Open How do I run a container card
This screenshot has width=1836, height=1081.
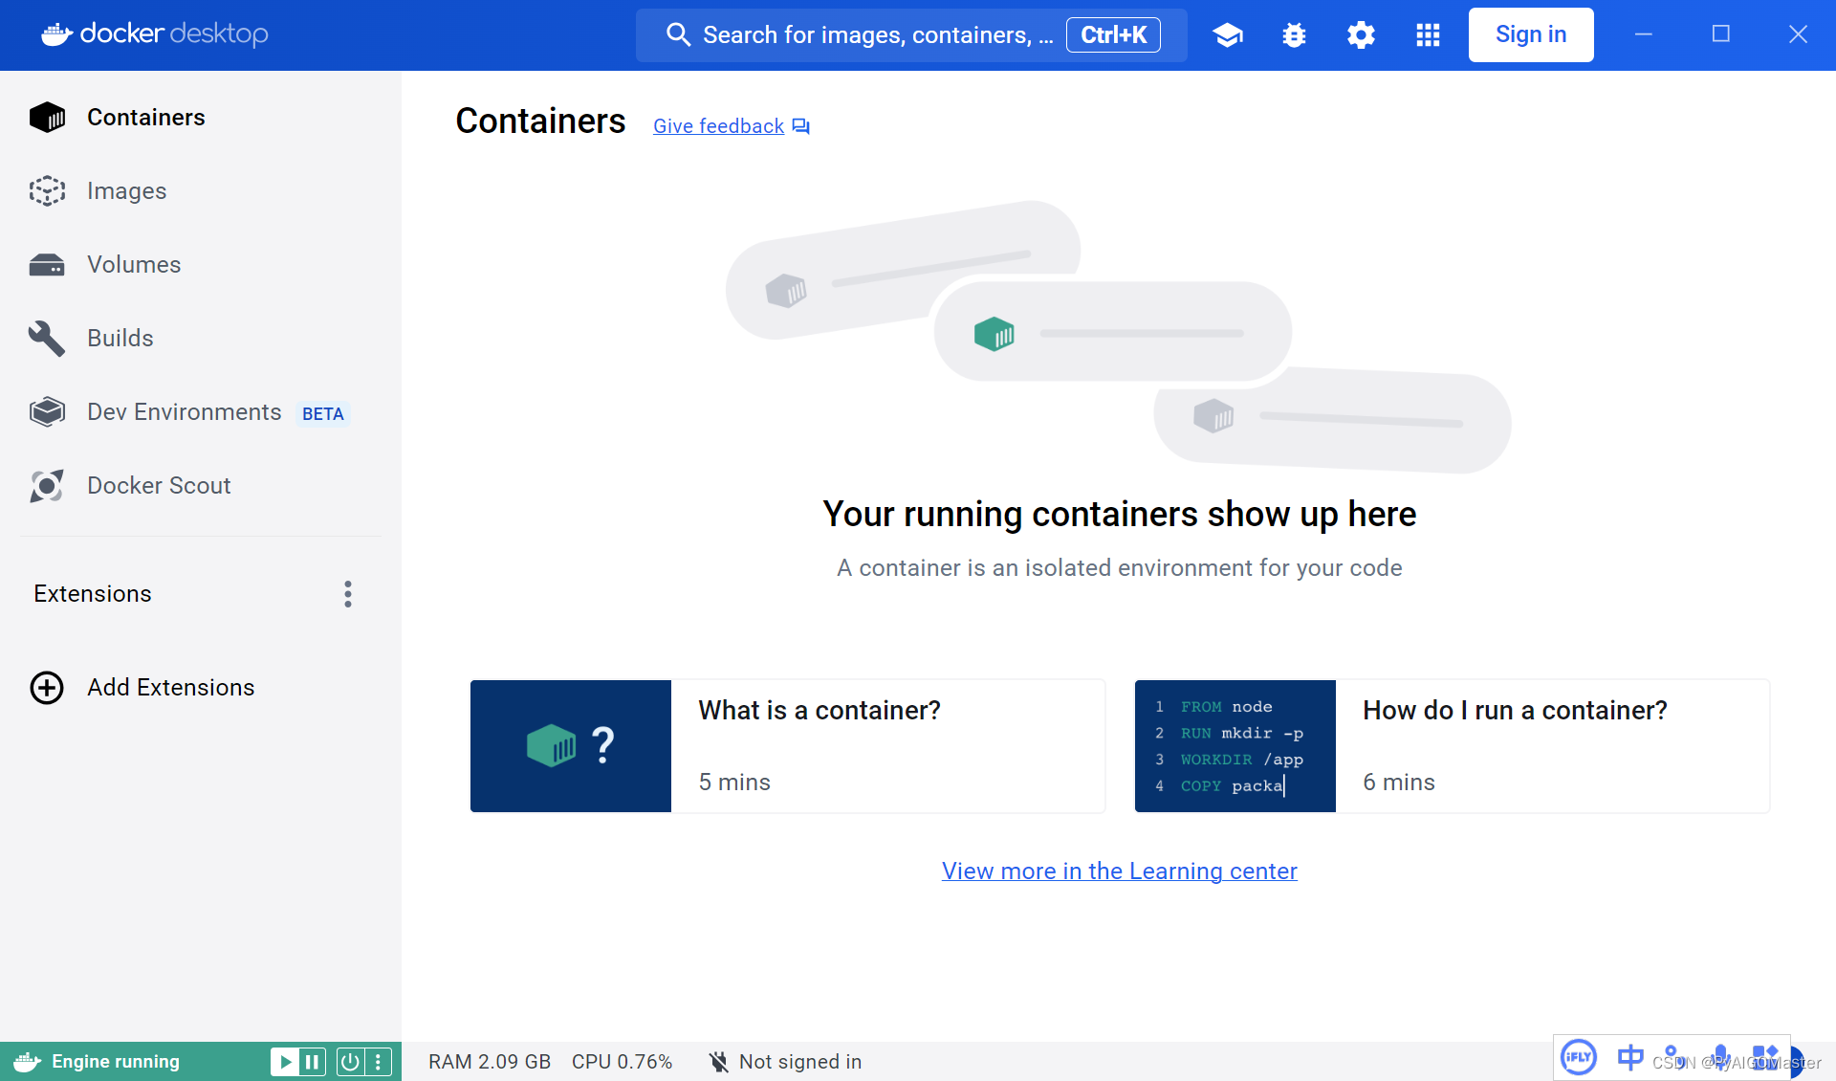[1452, 746]
